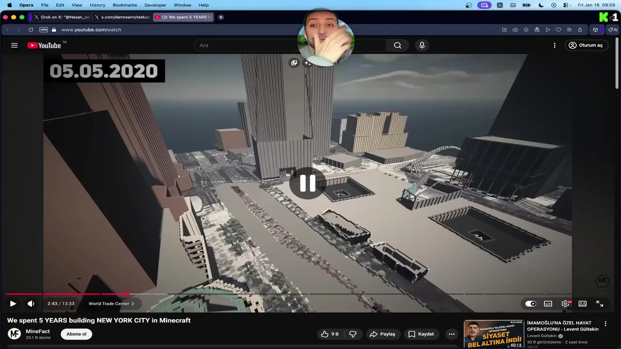Click the sparkle icon above video

[307, 63]
